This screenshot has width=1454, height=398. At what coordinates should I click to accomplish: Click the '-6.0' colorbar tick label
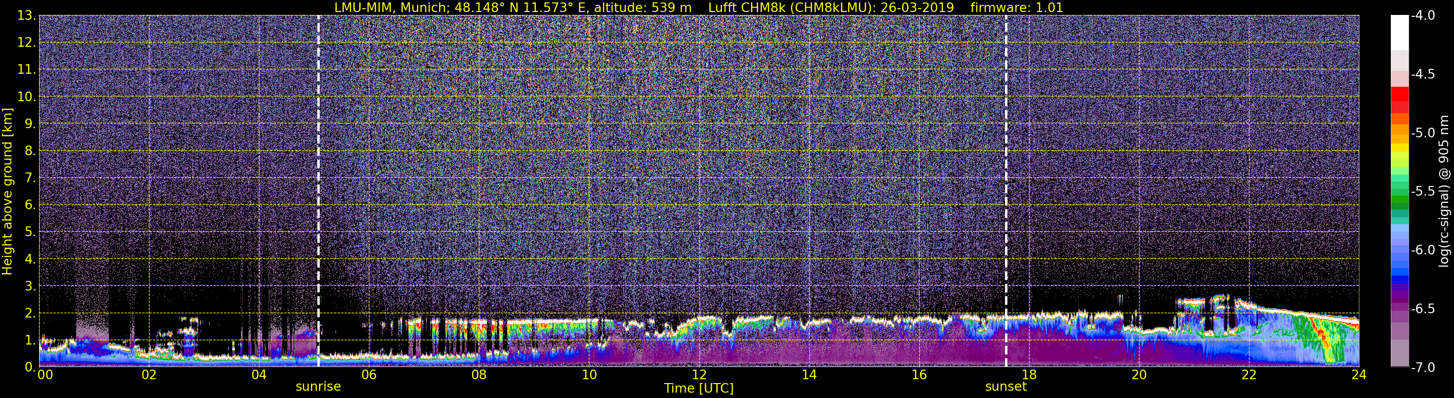[1422, 250]
